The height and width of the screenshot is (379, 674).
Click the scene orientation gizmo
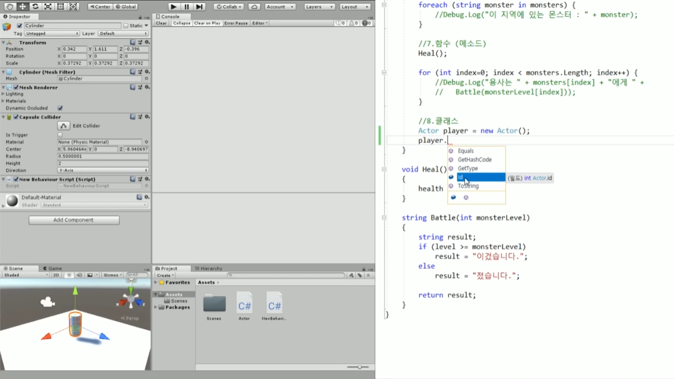[x=131, y=300]
